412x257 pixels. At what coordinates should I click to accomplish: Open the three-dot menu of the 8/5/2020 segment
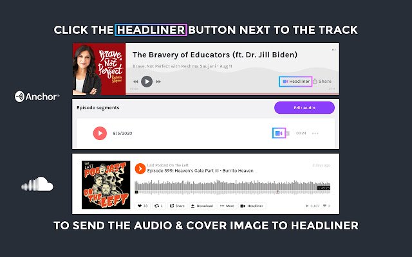tap(315, 133)
